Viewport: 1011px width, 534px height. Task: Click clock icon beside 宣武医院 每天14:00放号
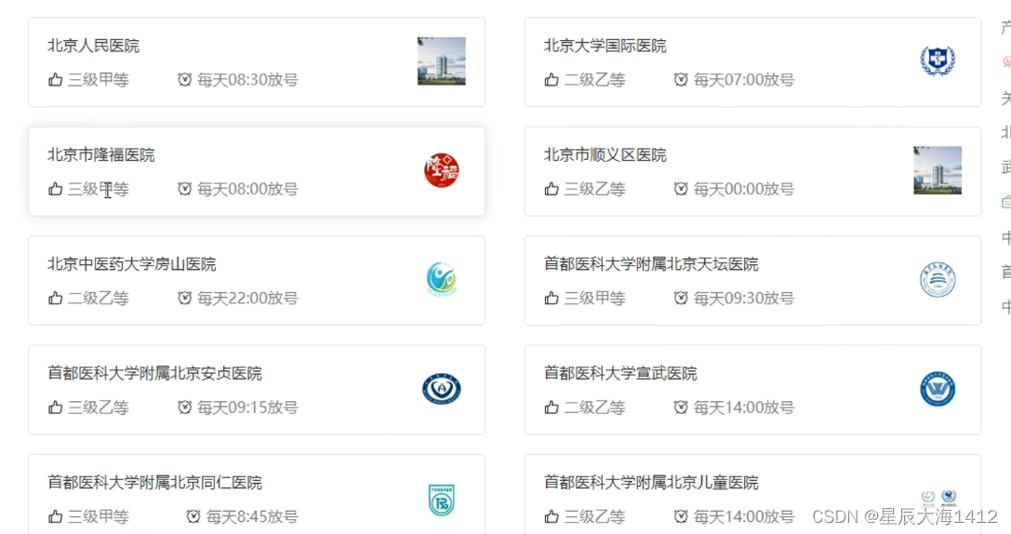coord(681,407)
